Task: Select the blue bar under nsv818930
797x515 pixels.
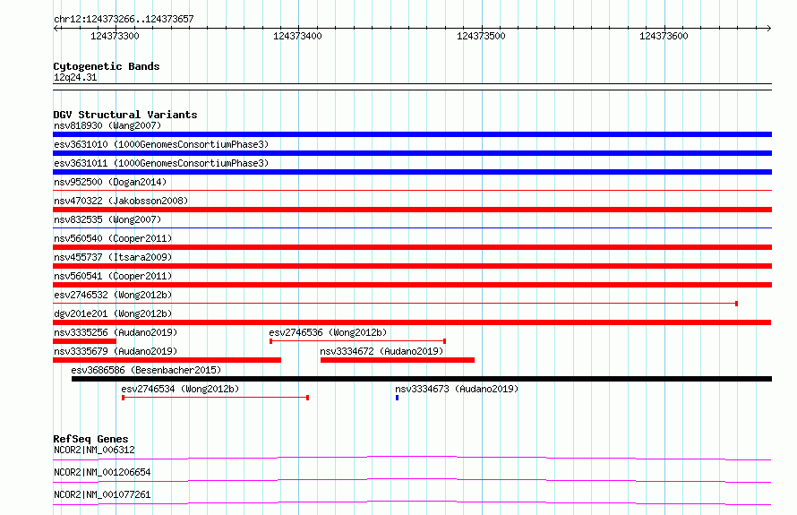Action: pyautogui.click(x=412, y=134)
